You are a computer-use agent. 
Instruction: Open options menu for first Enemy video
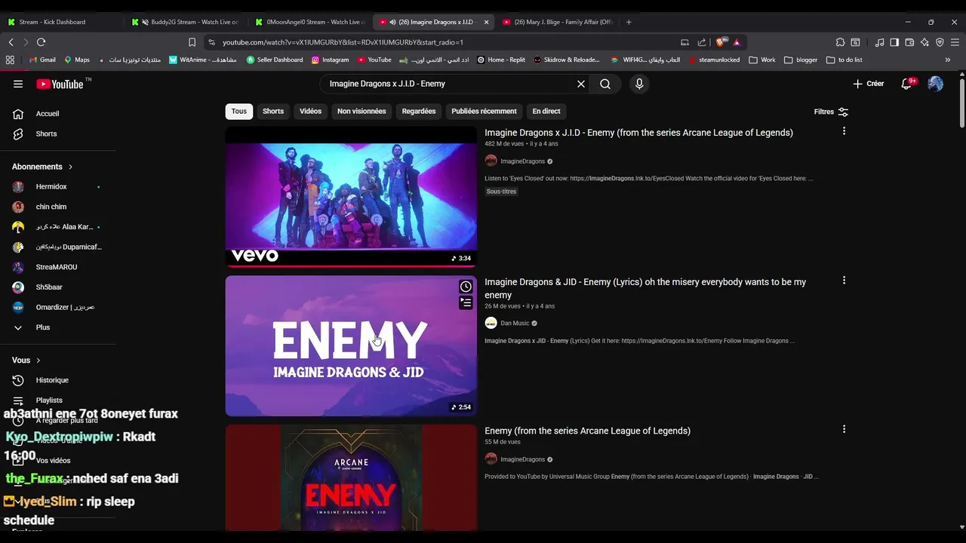click(844, 131)
